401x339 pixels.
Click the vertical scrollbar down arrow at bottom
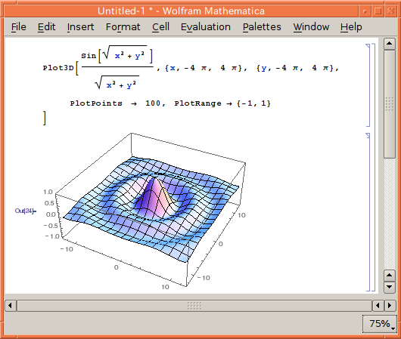coord(390,287)
